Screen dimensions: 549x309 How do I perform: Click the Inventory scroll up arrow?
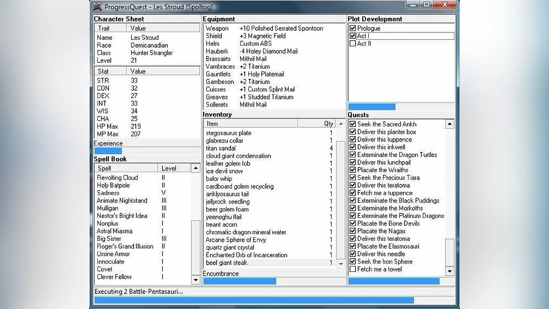point(341,124)
